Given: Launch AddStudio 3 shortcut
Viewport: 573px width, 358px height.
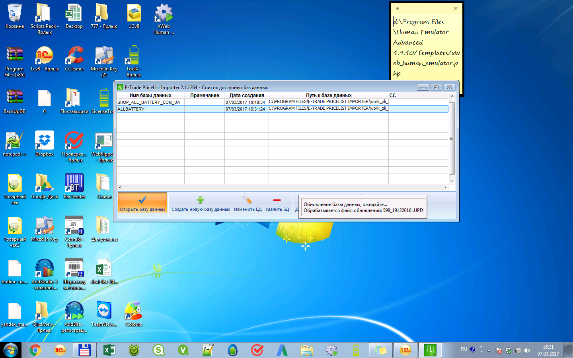Looking at the screenshot, I should [44, 274].
